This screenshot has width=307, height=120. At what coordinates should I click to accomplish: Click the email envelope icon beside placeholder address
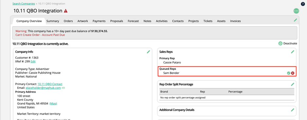click(x=63, y=88)
